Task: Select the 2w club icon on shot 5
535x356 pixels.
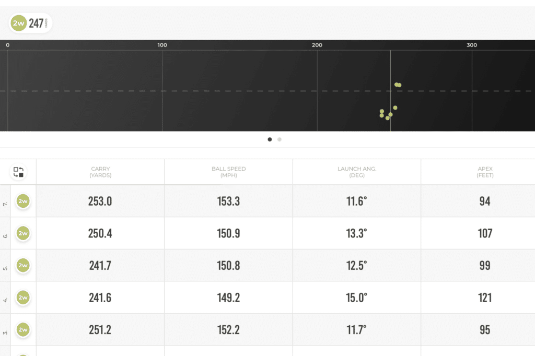Action: pos(22,265)
